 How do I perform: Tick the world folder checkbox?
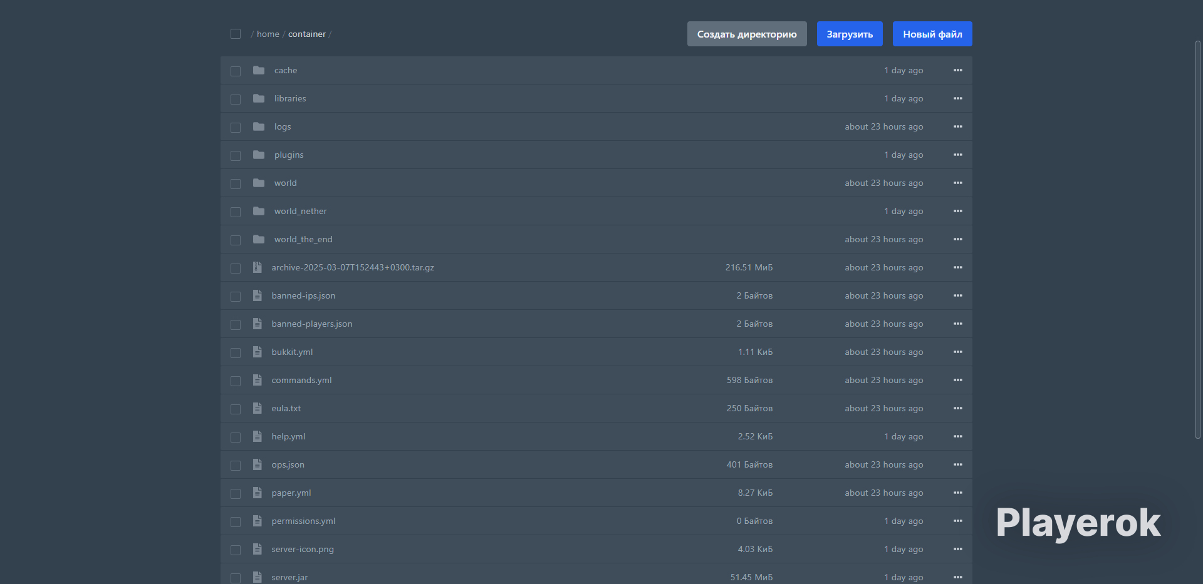236,184
